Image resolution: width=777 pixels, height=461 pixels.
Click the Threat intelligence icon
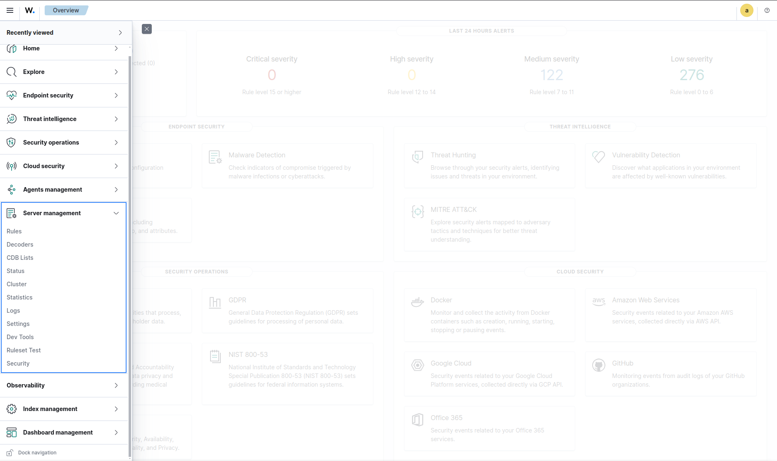pyautogui.click(x=12, y=119)
